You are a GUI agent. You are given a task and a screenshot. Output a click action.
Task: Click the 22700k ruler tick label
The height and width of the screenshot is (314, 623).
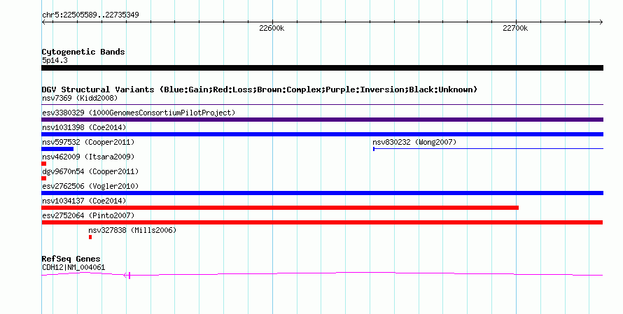coord(515,28)
